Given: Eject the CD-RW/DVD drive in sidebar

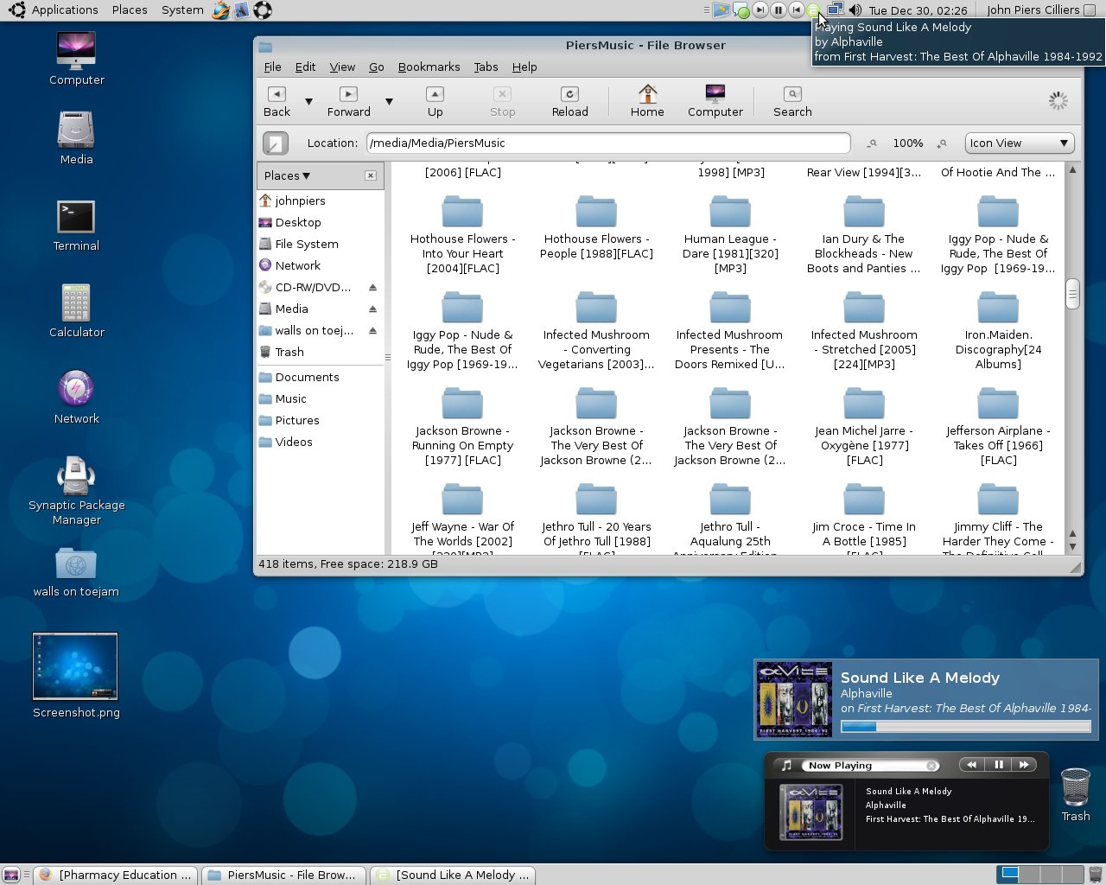Looking at the screenshot, I should click(x=372, y=287).
